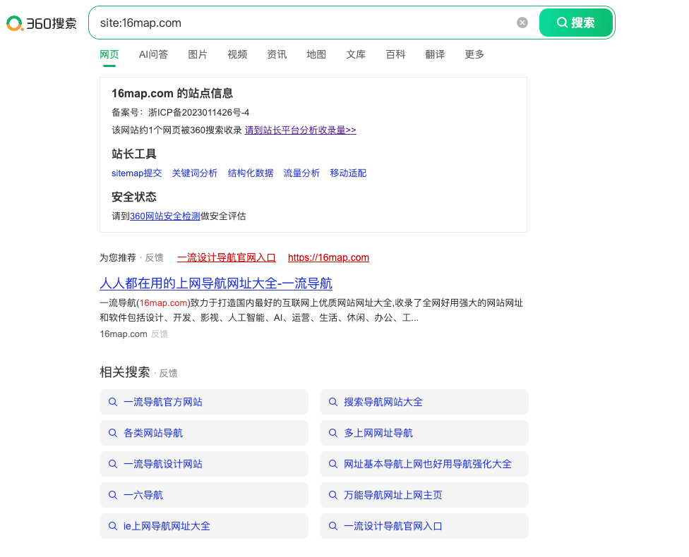Search related term 万能导航网址上网主页
Screen dimensions: 689x557
pos(424,495)
